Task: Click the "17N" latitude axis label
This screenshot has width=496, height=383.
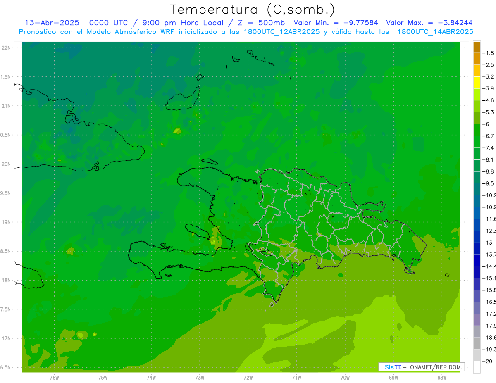Action: (6, 338)
